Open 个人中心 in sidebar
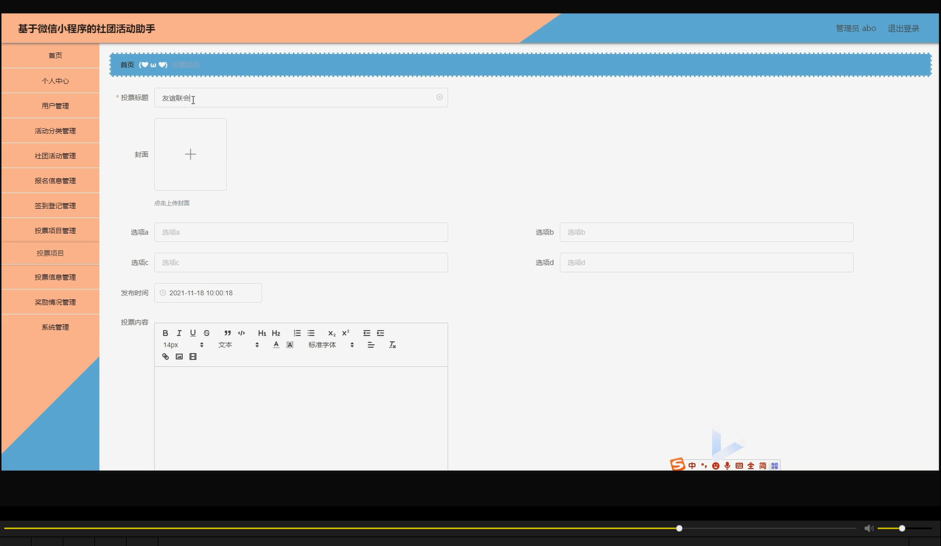941x546 pixels. [x=50, y=81]
